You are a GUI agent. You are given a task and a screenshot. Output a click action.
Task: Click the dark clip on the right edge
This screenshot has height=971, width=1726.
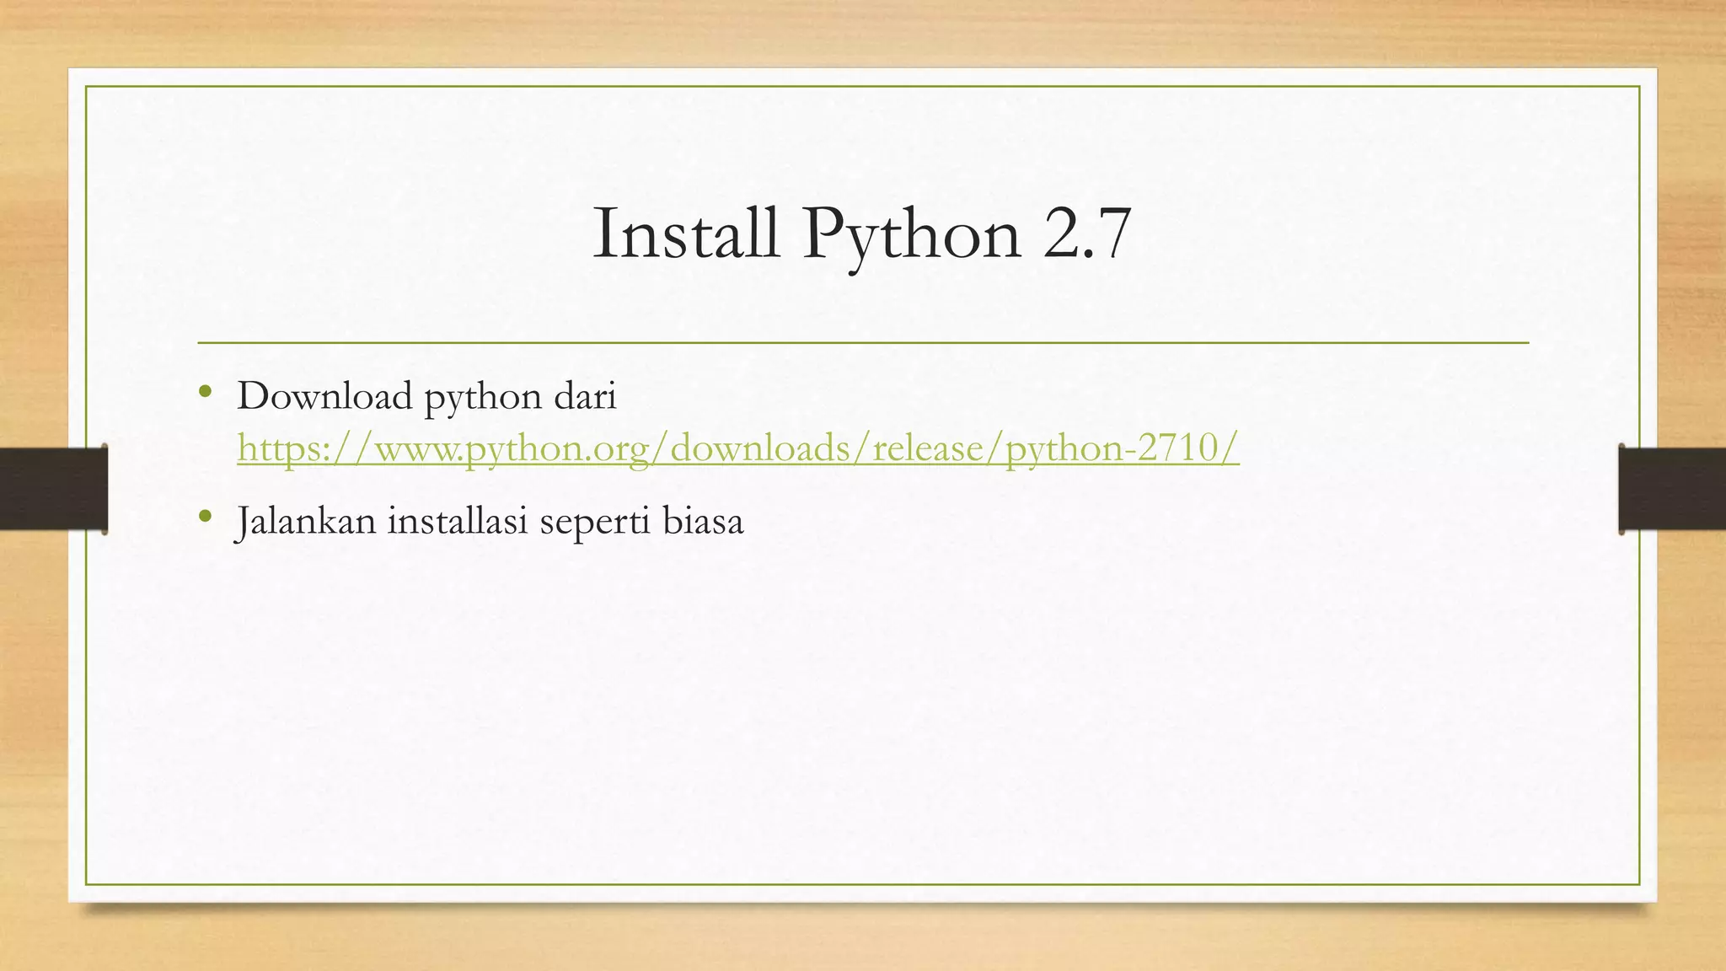1672,489
